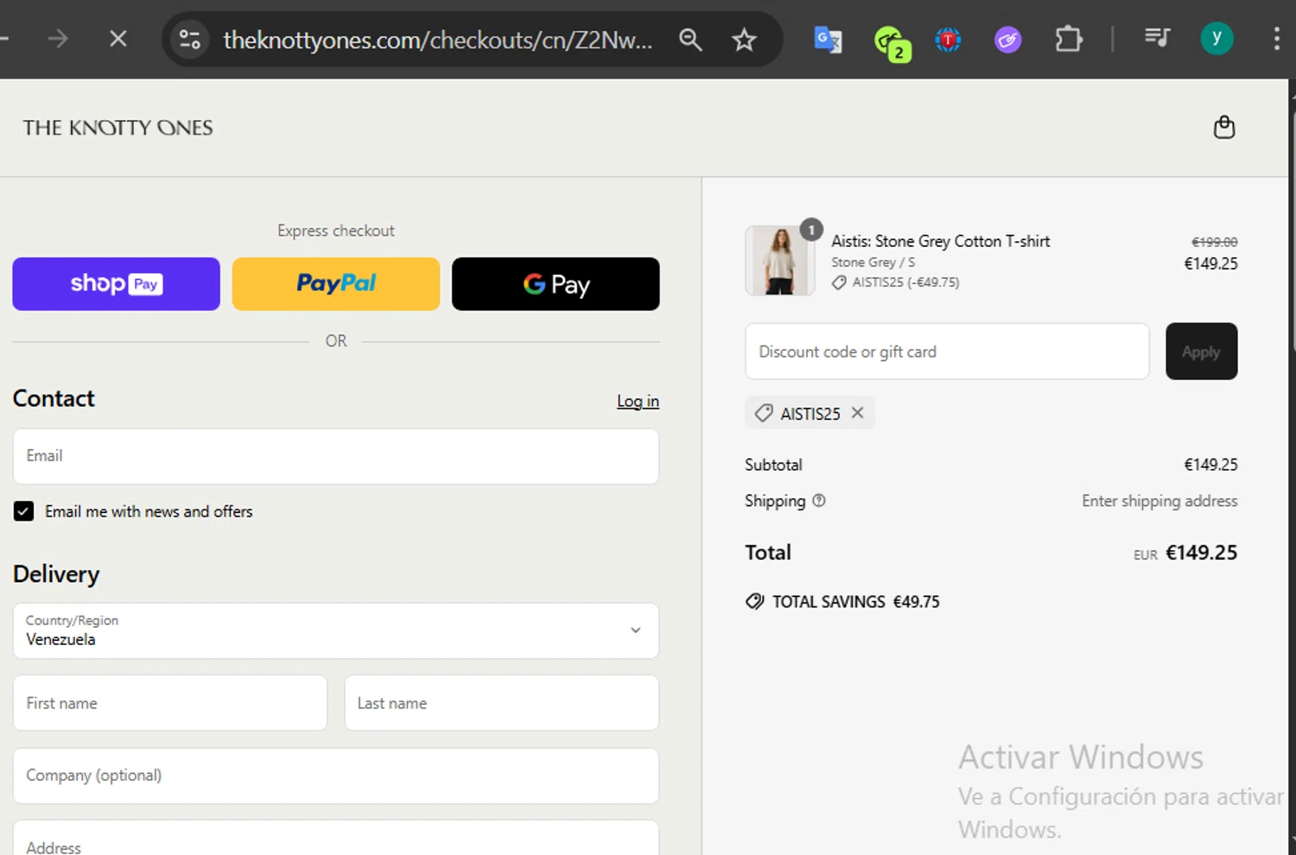Stop loading the page with X button

click(x=118, y=39)
